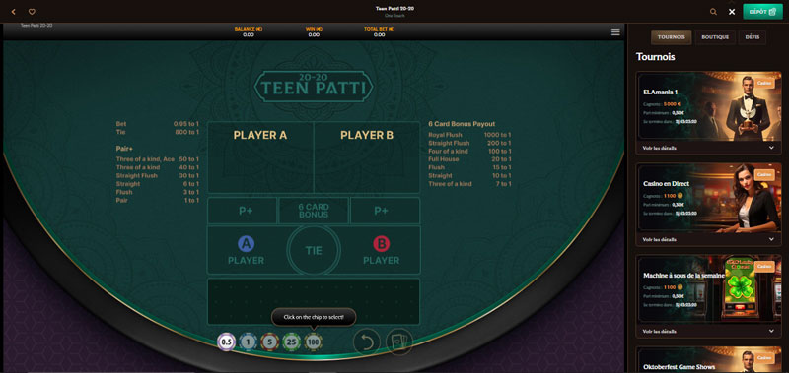Open the Oktoberfest Game Shows card
Image resolution: width=789 pixels, height=373 pixels.
(709, 360)
